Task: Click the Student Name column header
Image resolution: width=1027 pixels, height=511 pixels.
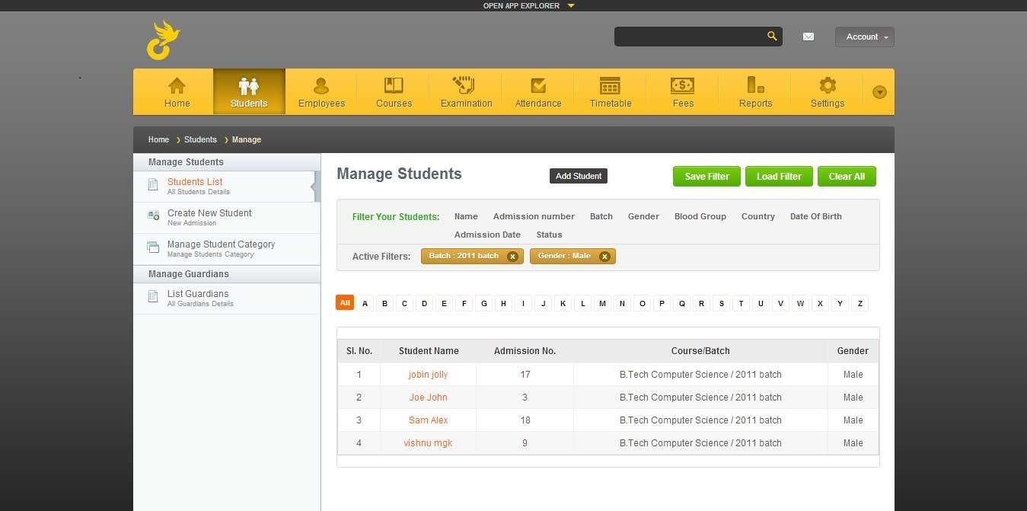Action: [429, 351]
